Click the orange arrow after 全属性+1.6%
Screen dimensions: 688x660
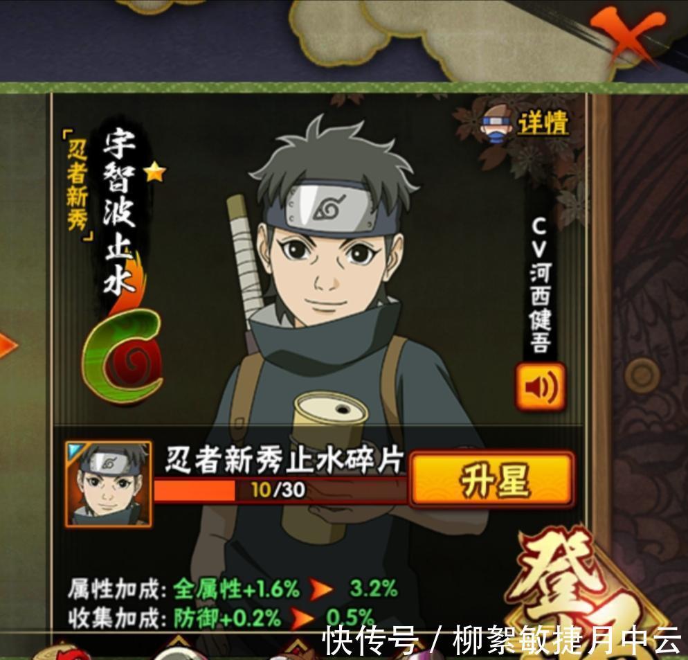pyautogui.click(x=320, y=589)
